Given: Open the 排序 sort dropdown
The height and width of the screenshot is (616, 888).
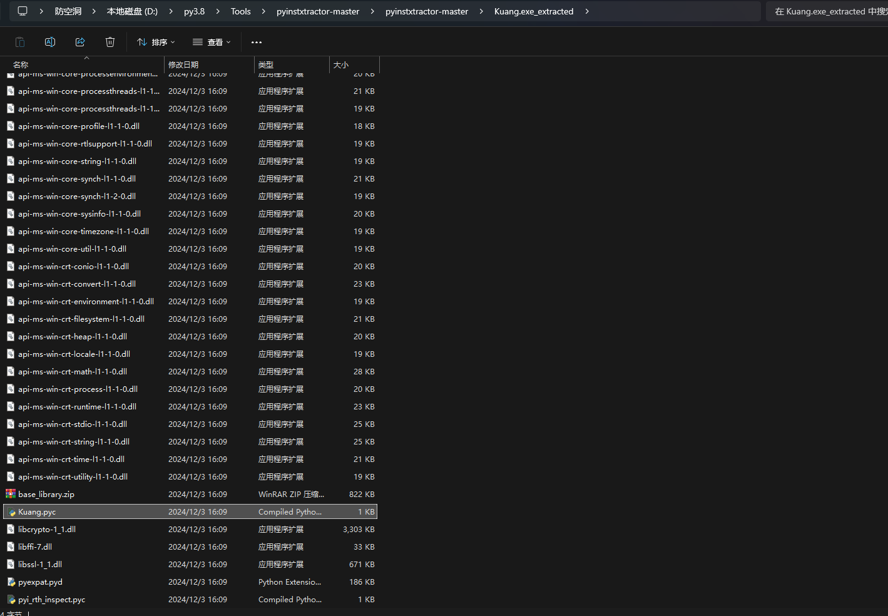Looking at the screenshot, I should (156, 42).
